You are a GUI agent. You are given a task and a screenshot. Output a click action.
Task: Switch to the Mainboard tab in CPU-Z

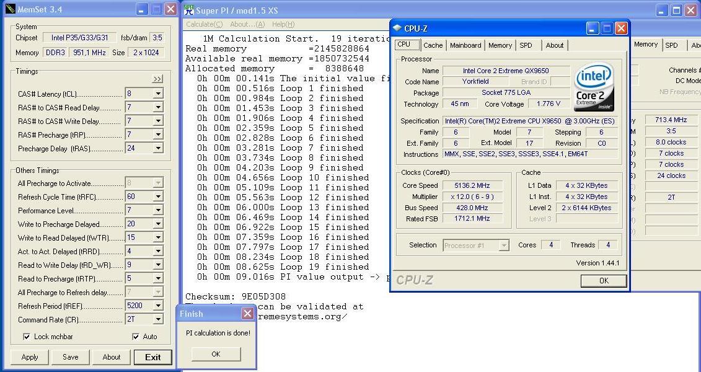465,45
